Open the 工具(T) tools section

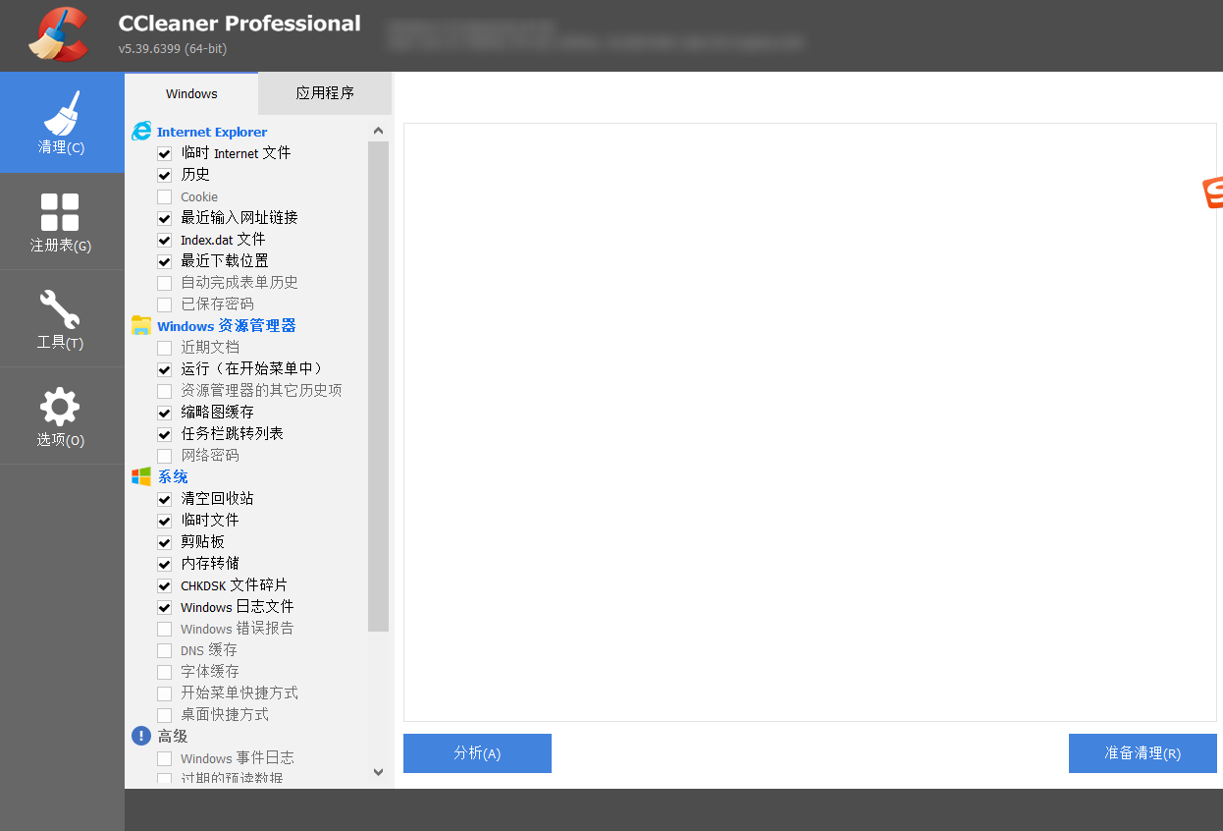(x=62, y=319)
